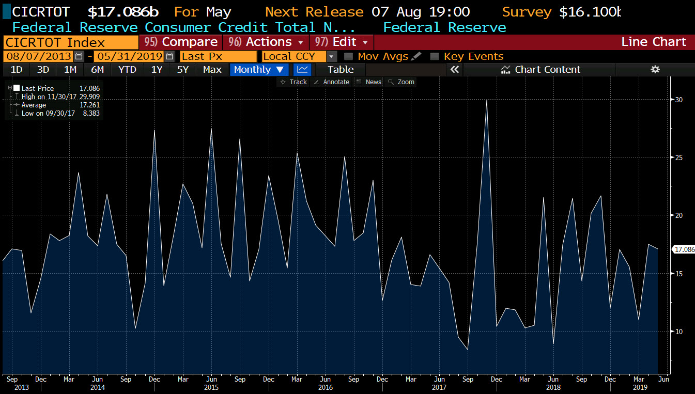
Task: Click the end date field 05/31/2019
Action: pos(129,56)
